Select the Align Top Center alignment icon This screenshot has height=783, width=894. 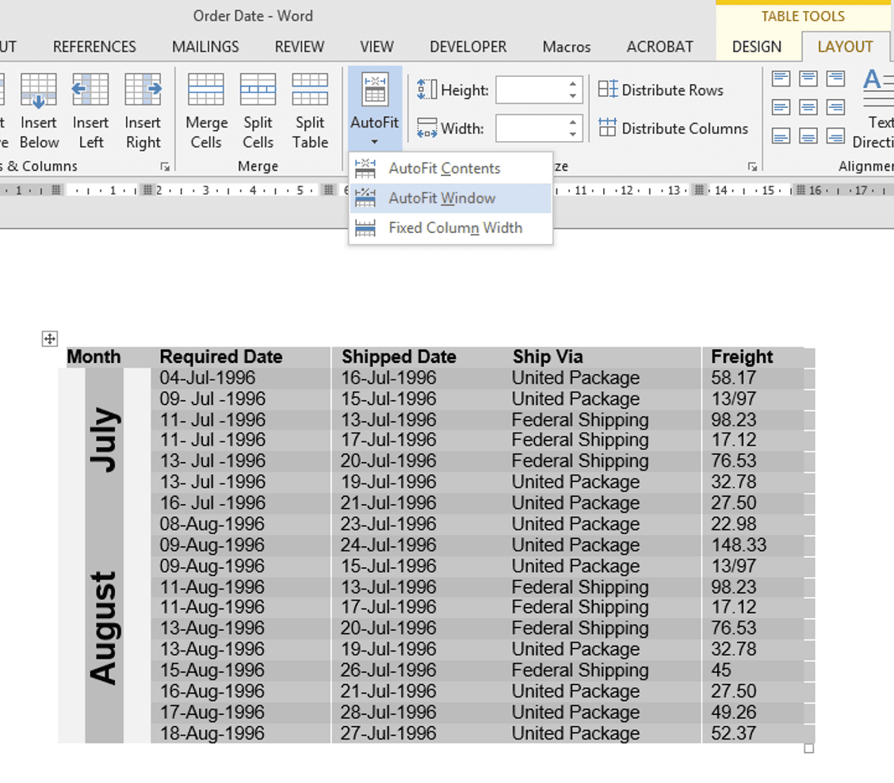(808, 78)
